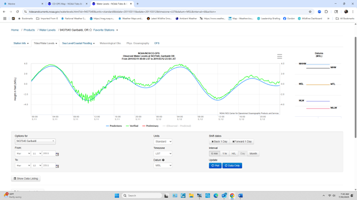Viewport: 357px width, 200px height.
Task: Open the Units dropdown
Action: pyautogui.click(x=163, y=141)
